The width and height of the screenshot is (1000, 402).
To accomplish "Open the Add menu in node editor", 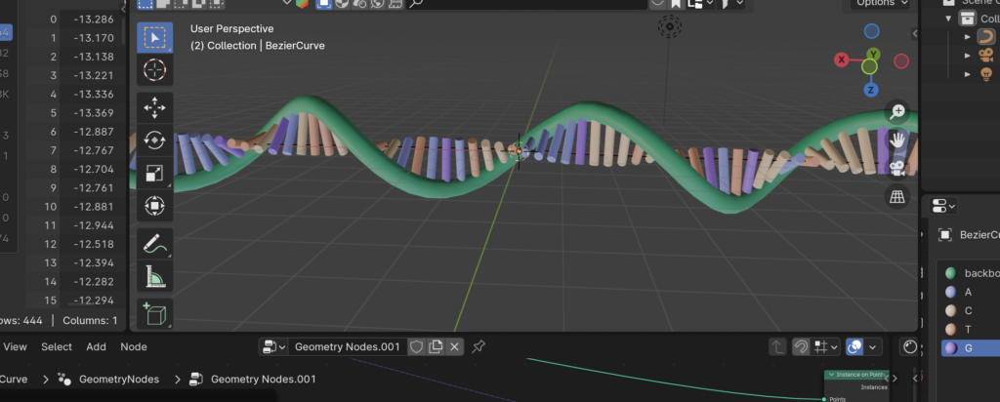I will (x=96, y=346).
